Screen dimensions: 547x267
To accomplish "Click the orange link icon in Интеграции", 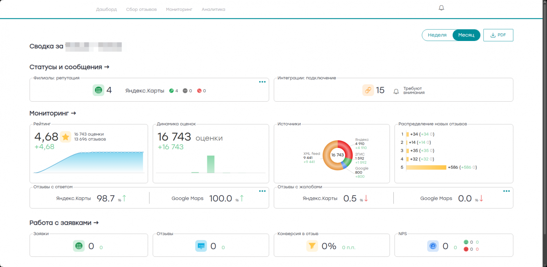I will pyautogui.click(x=368, y=90).
